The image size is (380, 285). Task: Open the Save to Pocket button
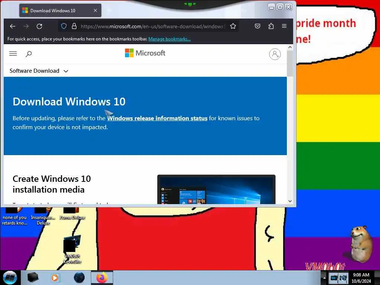point(258,26)
